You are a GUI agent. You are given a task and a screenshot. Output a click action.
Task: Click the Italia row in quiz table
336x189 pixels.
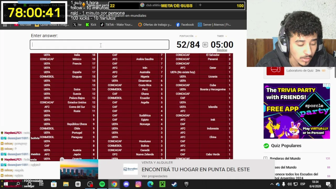pos(63,55)
